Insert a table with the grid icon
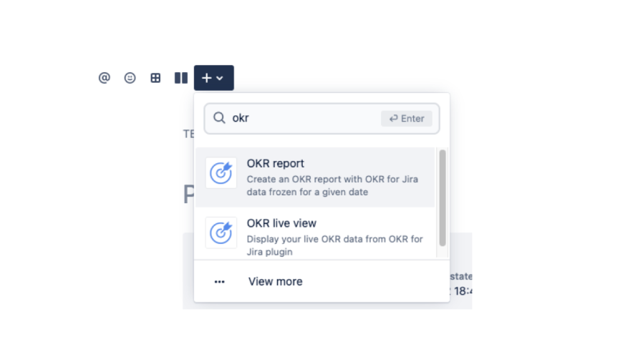Viewport: 623px width, 354px height. click(155, 78)
